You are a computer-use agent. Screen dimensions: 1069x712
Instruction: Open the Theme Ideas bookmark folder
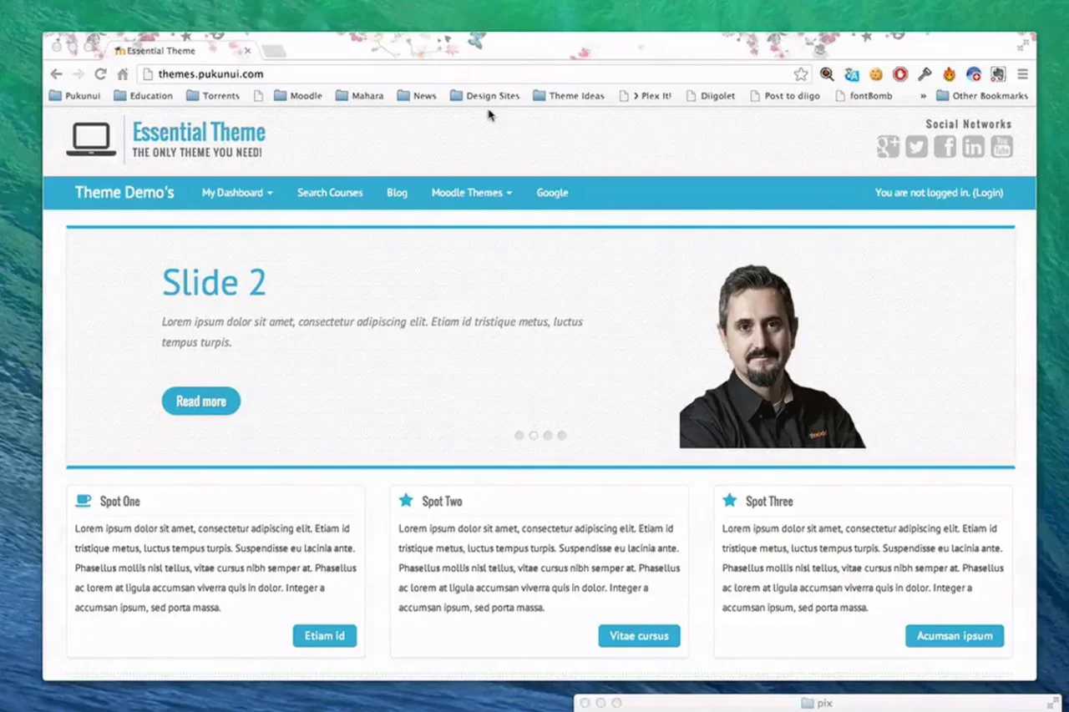tap(569, 96)
